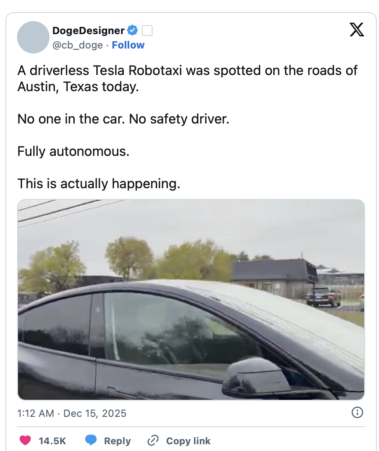Open the 1:12 AM Dec 15, 2025 timestamp

(72, 413)
